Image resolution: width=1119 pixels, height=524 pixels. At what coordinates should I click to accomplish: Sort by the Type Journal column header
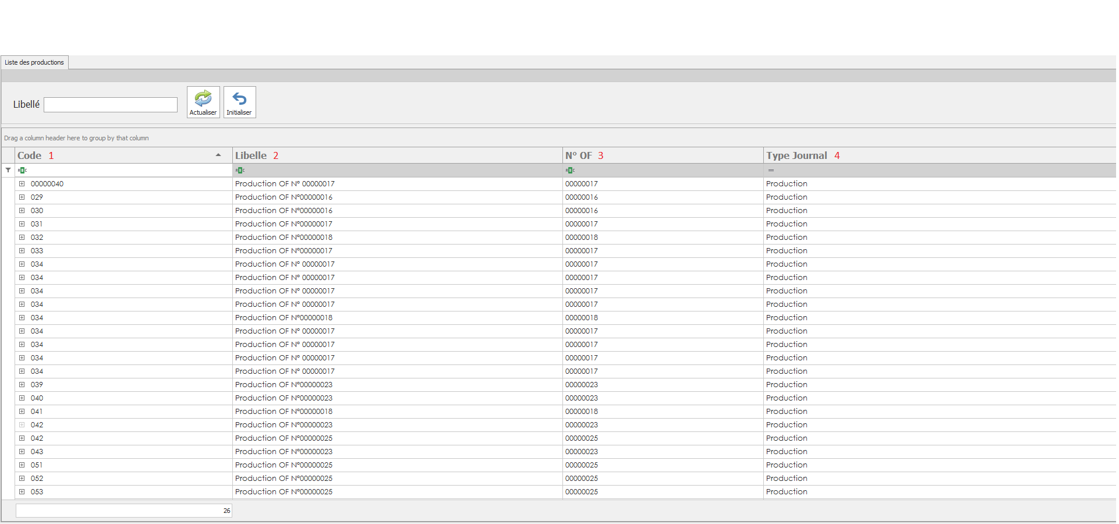pyautogui.click(x=796, y=155)
